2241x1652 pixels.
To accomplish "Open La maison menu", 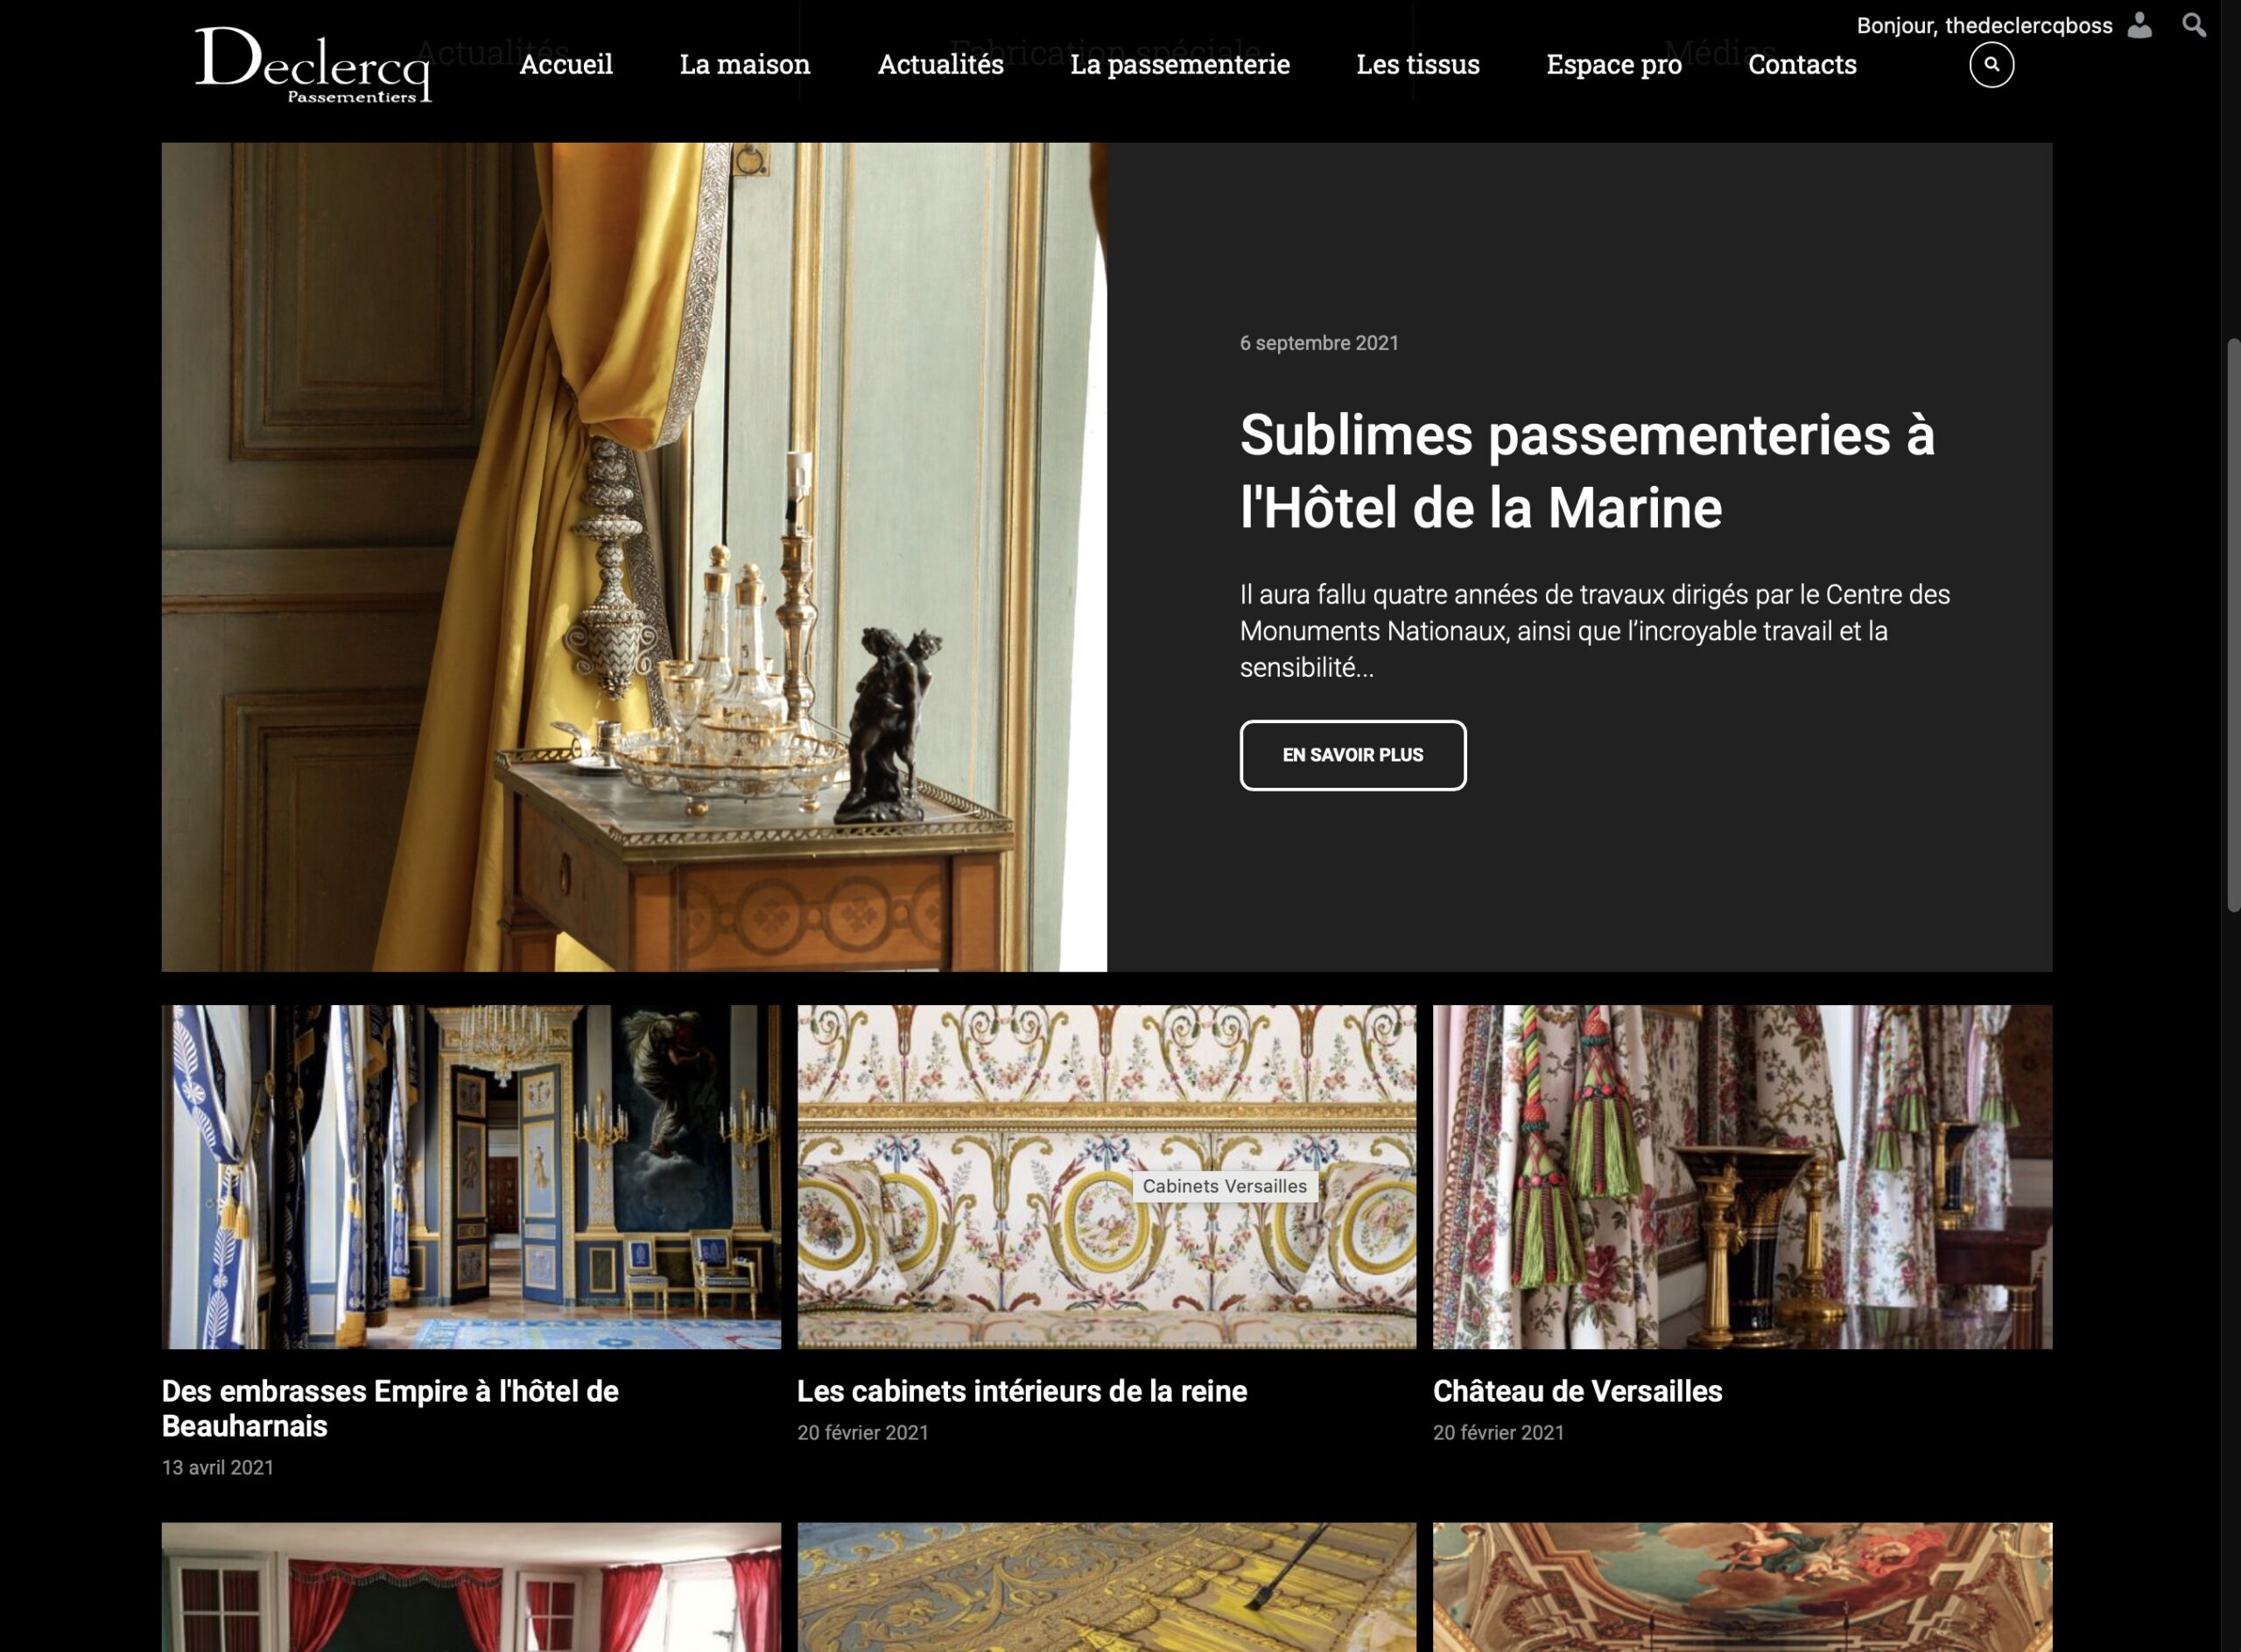I will tap(745, 65).
